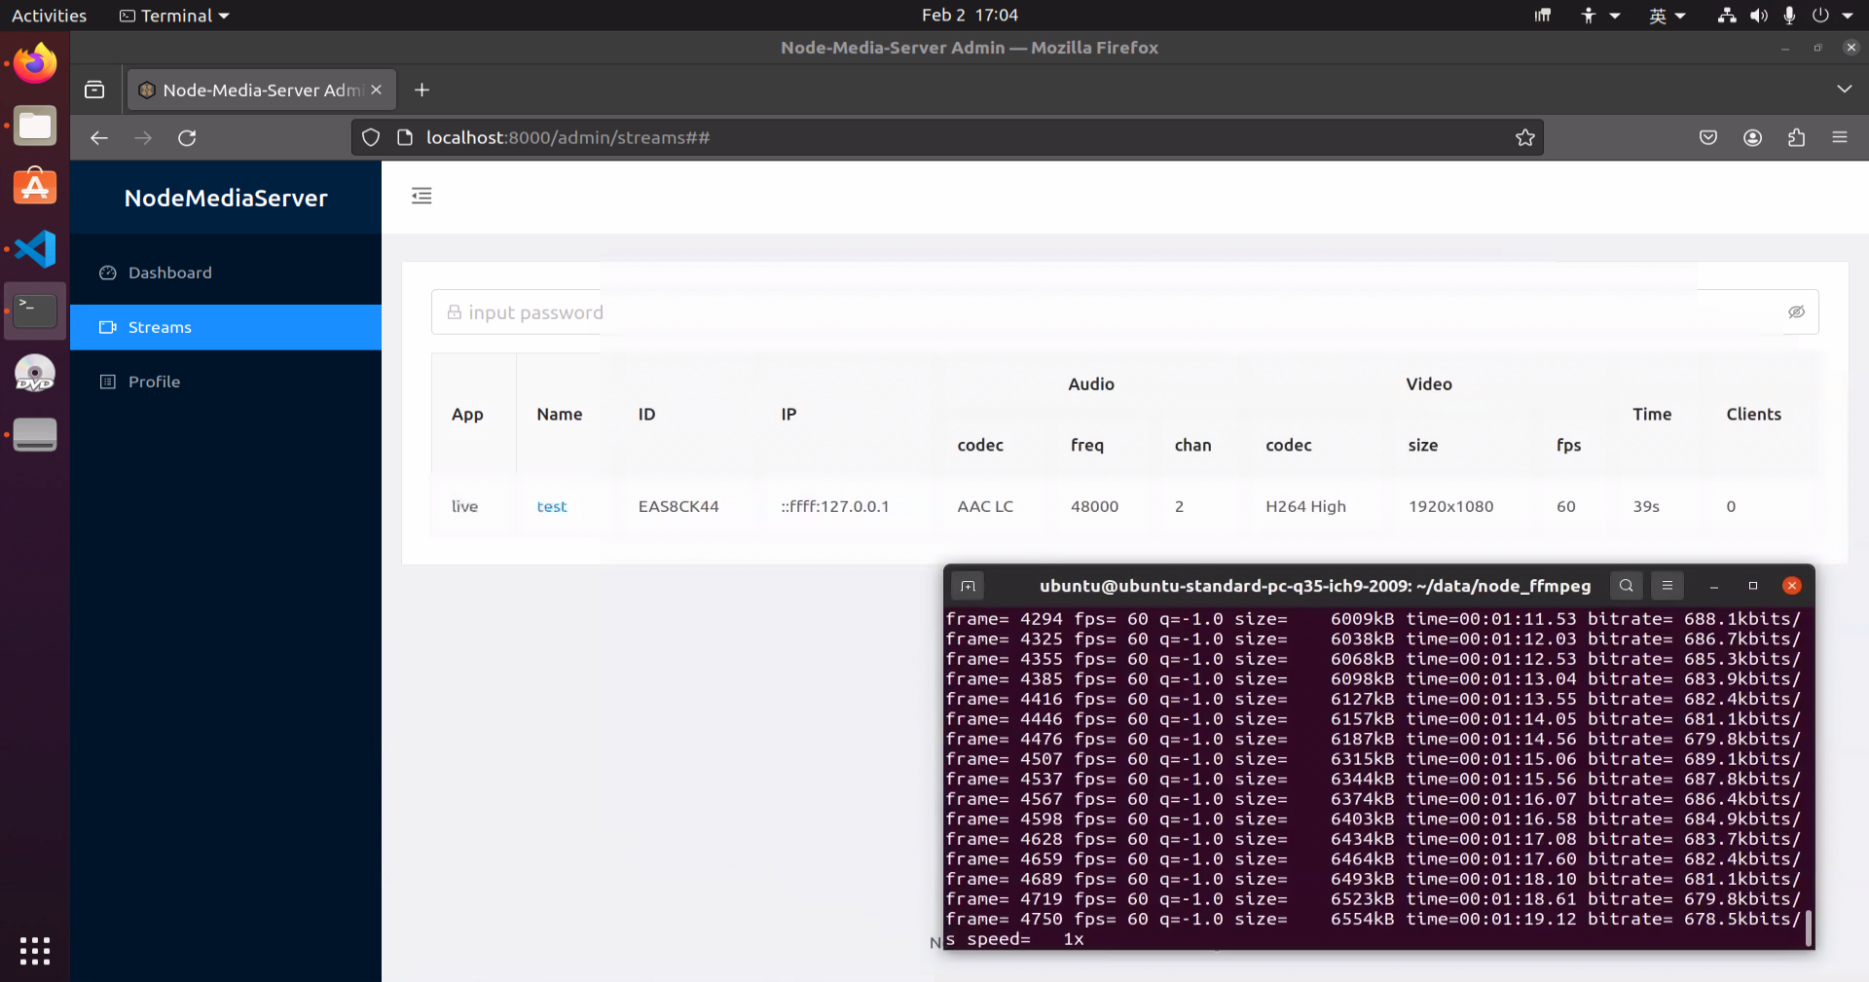This screenshot has height=982, width=1869.
Task: Open the Profile menu item
Action: coord(226,382)
